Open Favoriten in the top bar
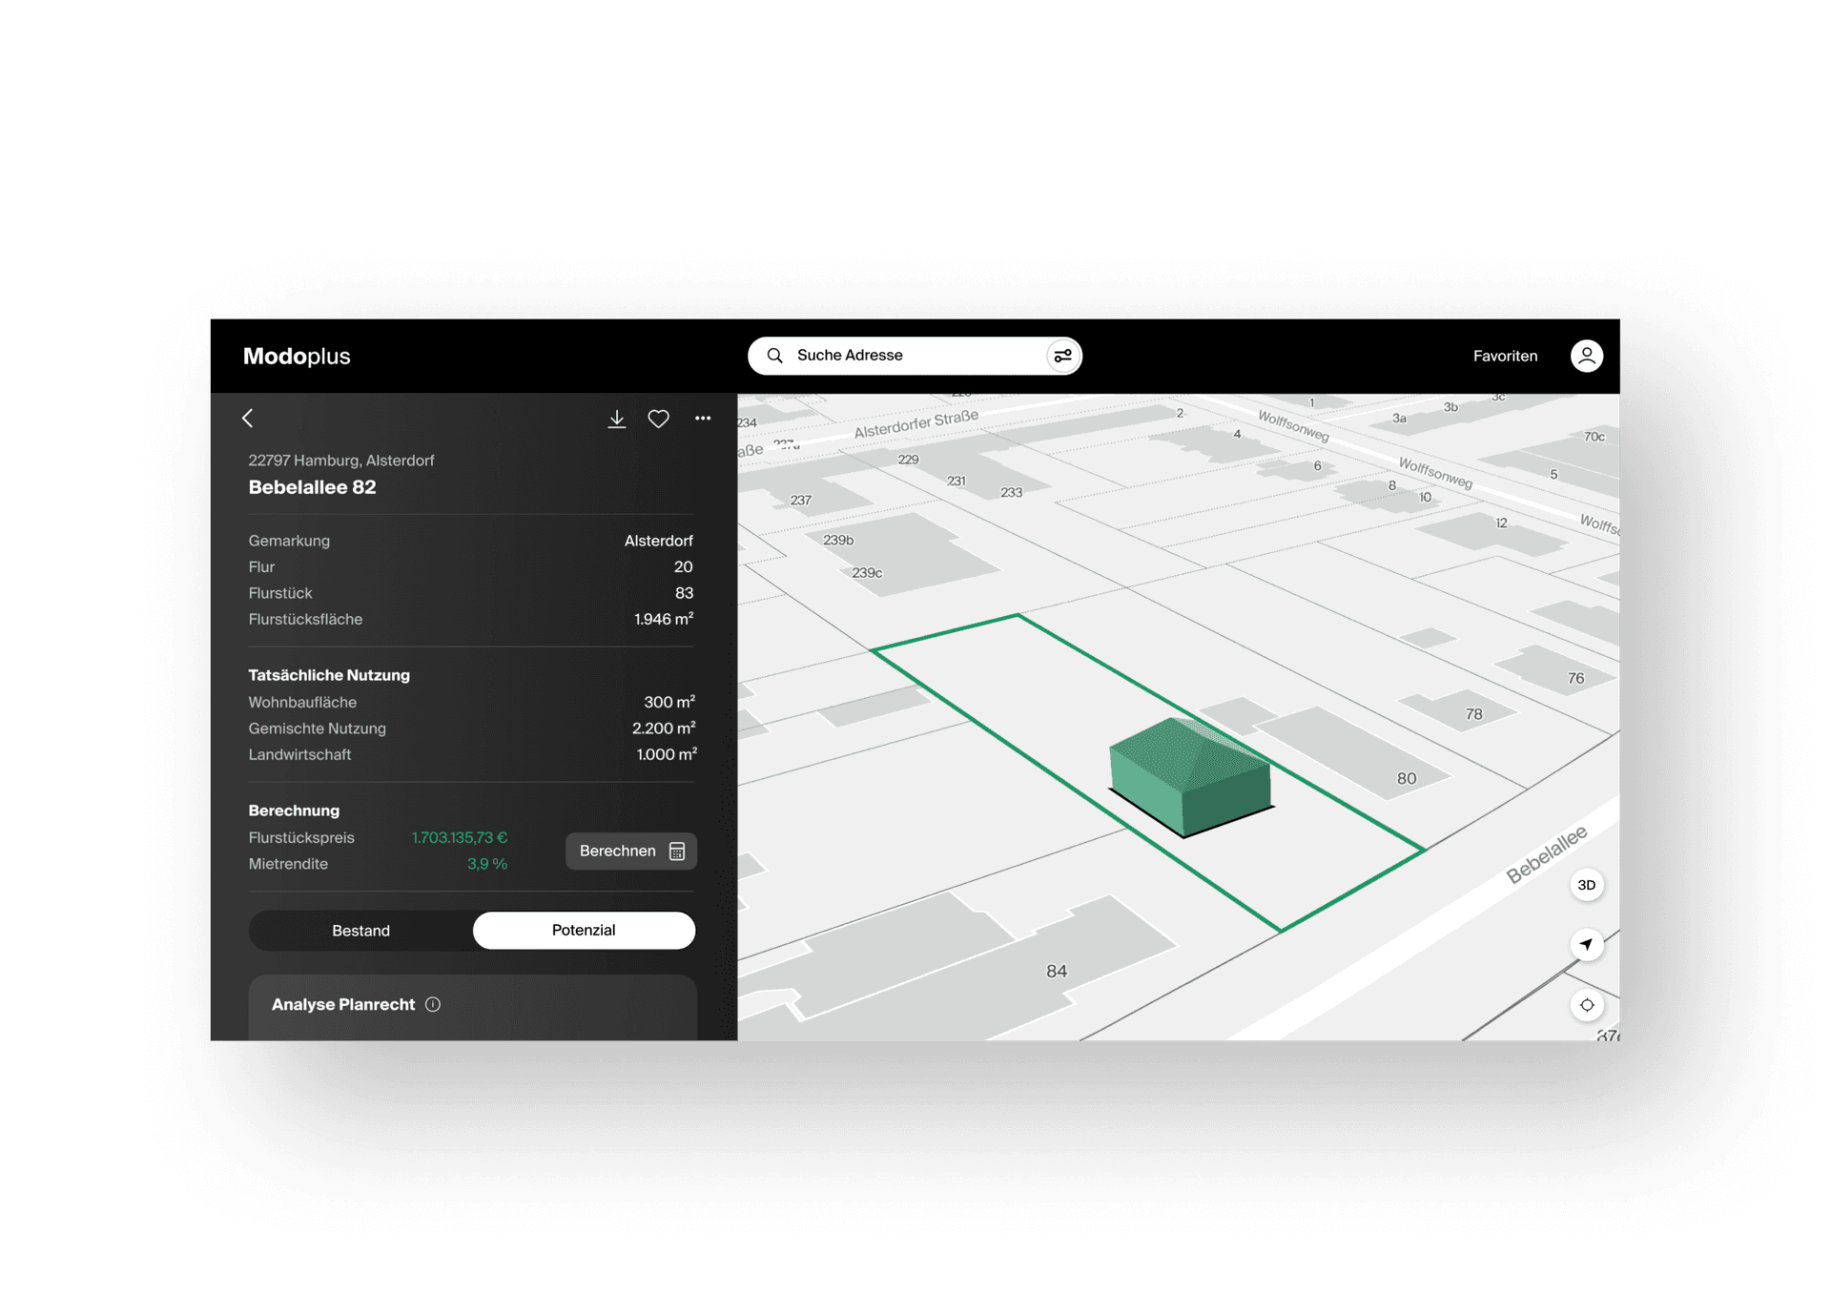Viewport: 1831px width, 1293px height. click(x=1504, y=356)
